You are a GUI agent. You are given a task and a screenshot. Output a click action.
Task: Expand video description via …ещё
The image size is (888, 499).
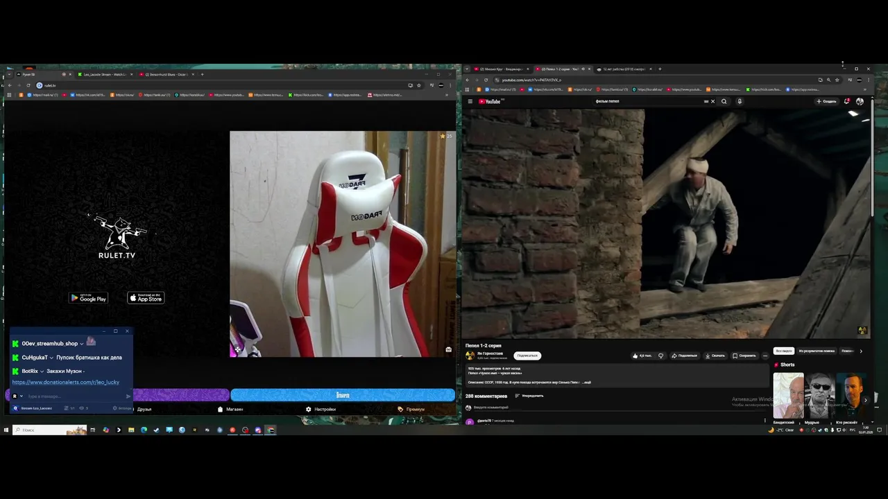coord(587,383)
